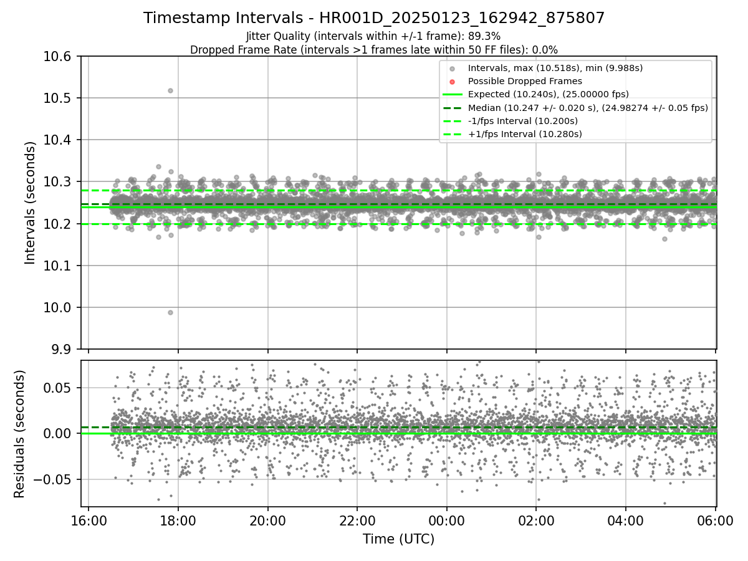This screenshot has height=561, width=748.
Task: Click legend entry starting 'Median (10.247 +/- 0.020 s)'
Action: pyautogui.click(x=588, y=107)
